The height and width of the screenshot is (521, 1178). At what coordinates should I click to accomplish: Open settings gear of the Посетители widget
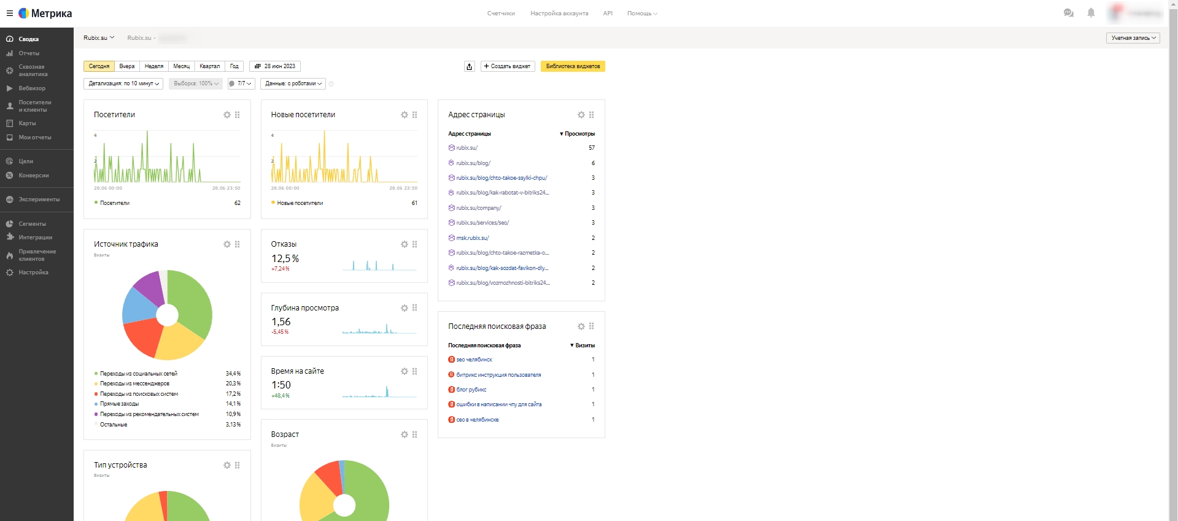pyautogui.click(x=227, y=115)
